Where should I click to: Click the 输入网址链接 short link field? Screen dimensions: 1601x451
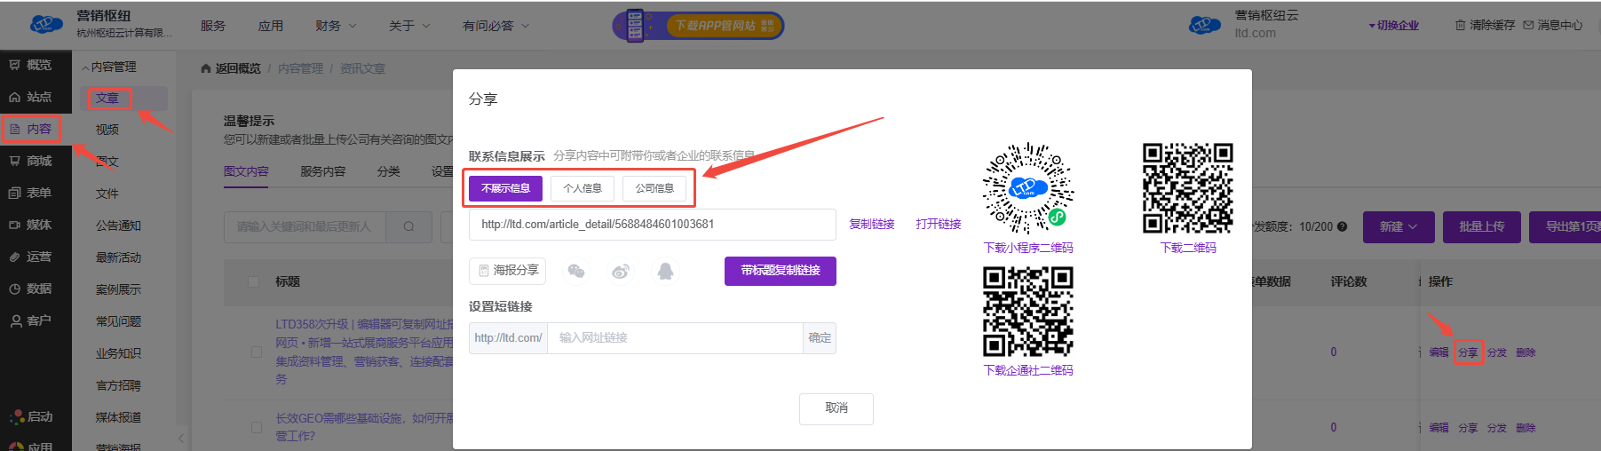(675, 338)
